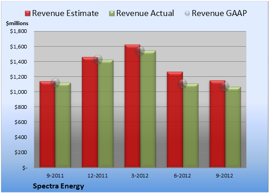This screenshot has height=193, width=269.
Task: Select the 3-2012 green actual bar
Action: click(148, 109)
